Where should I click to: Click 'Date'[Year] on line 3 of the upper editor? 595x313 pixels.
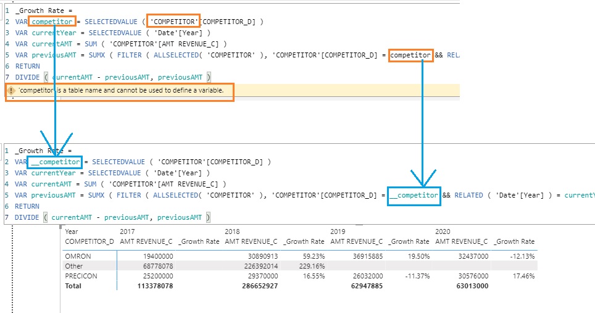point(178,33)
